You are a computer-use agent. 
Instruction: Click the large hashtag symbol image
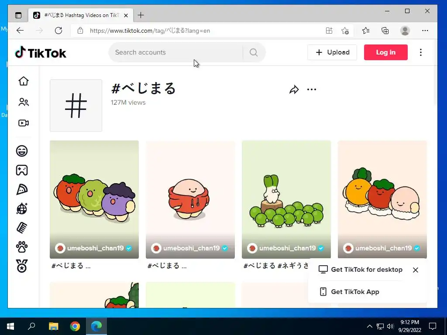pos(76,106)
